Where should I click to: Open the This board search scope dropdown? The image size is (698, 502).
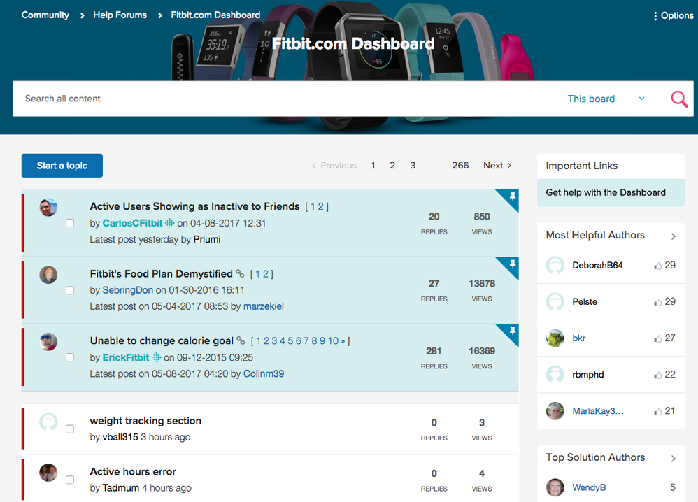[606, 99]
